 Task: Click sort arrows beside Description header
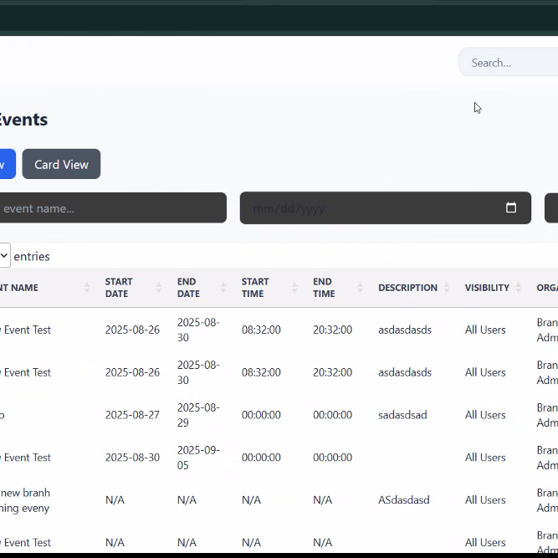point(447,288)
